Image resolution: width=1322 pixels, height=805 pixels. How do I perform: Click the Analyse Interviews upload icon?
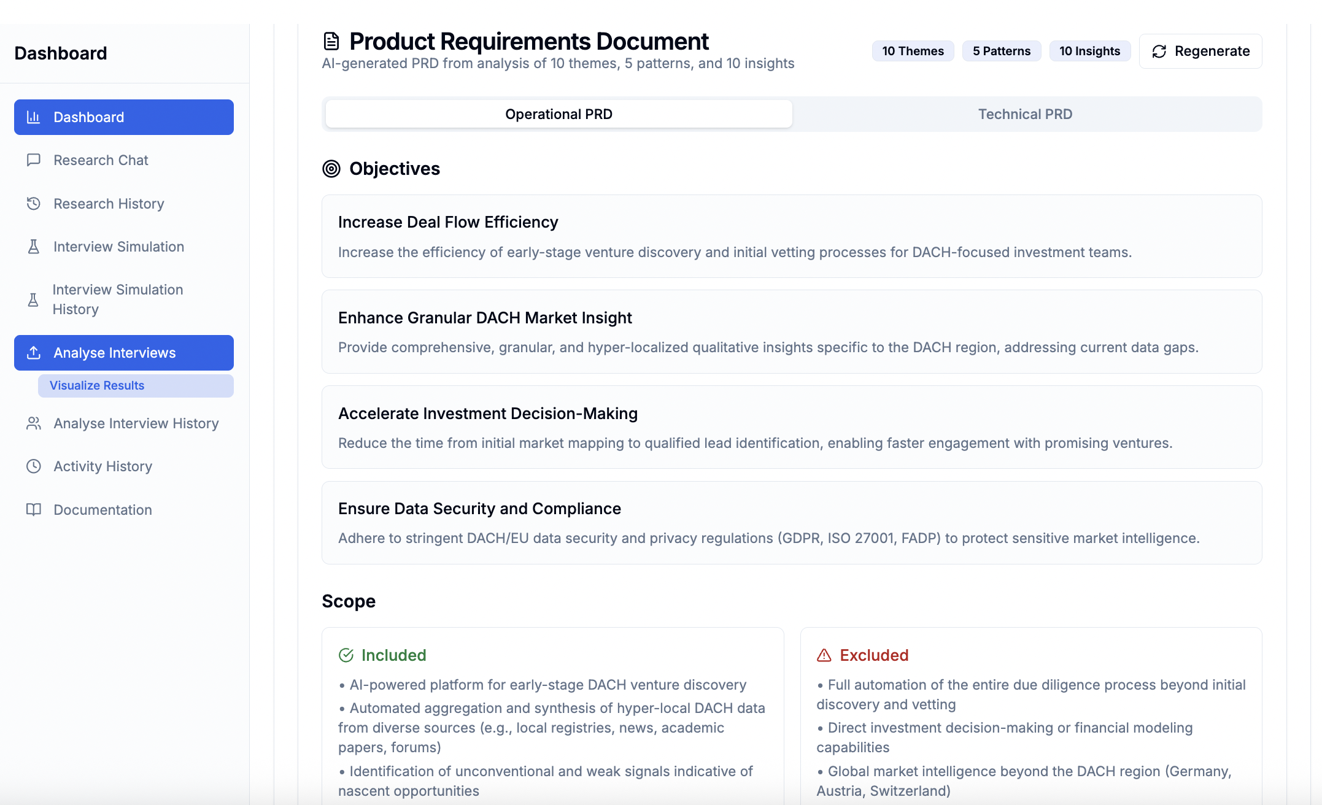pyautogui.click(x=34, y=352)
